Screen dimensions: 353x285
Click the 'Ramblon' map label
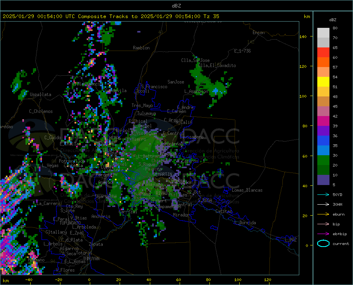[141, 48]
